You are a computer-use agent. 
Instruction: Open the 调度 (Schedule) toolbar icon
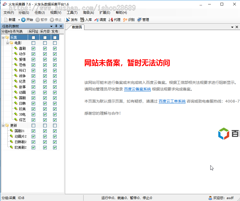pyautogui.click(x=96, y=20)
